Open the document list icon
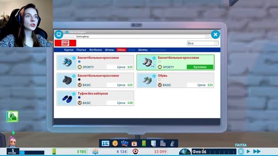 153,143
